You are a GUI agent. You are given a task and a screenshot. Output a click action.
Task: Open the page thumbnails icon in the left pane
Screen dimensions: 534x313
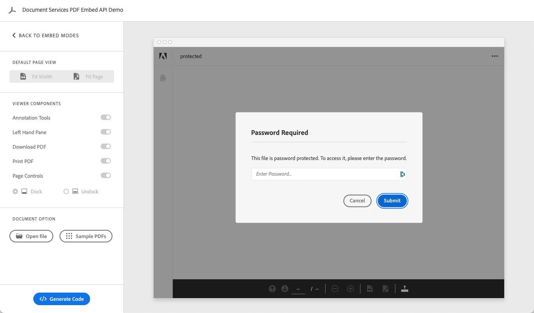pos(163,78)
